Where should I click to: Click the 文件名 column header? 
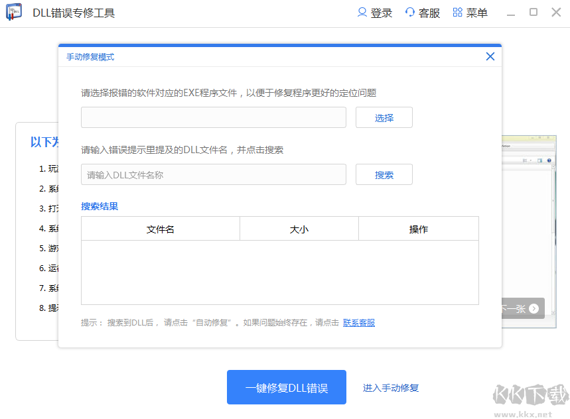[160, 229]
